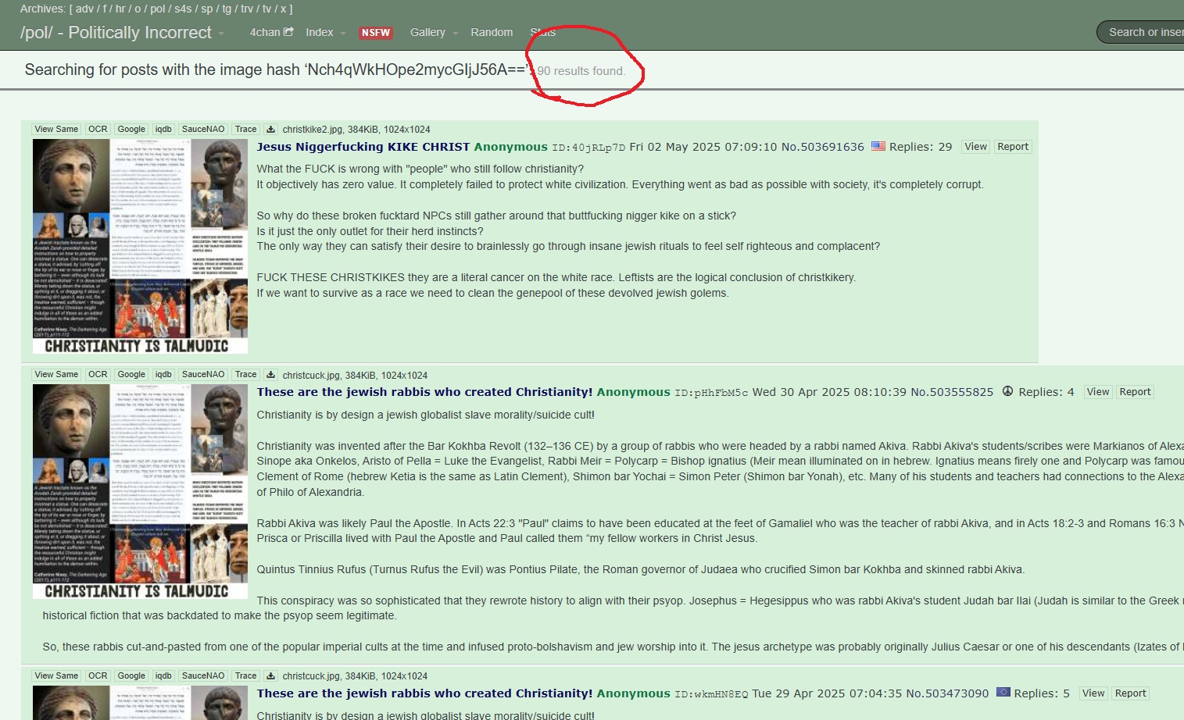Run OCR on post No.503691636 image
Image resolution: width=1184 pixels, height=720 pixels.
[x=98, y=130]
